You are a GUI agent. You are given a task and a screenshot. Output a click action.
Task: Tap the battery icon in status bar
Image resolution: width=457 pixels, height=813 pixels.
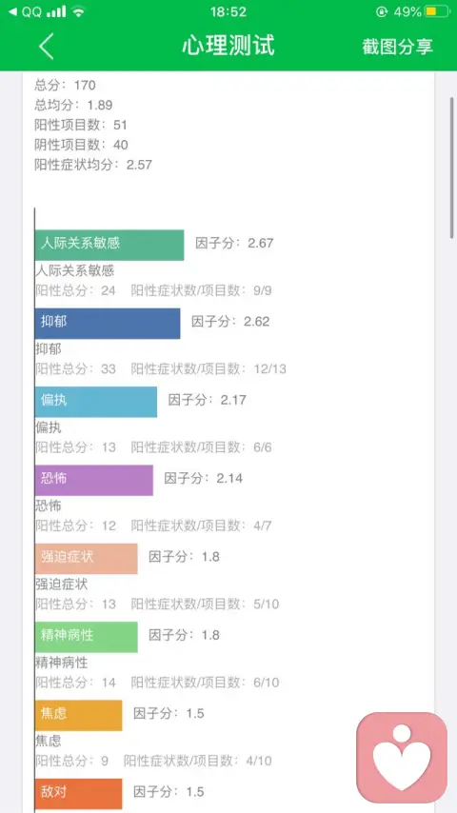(436, 11)
